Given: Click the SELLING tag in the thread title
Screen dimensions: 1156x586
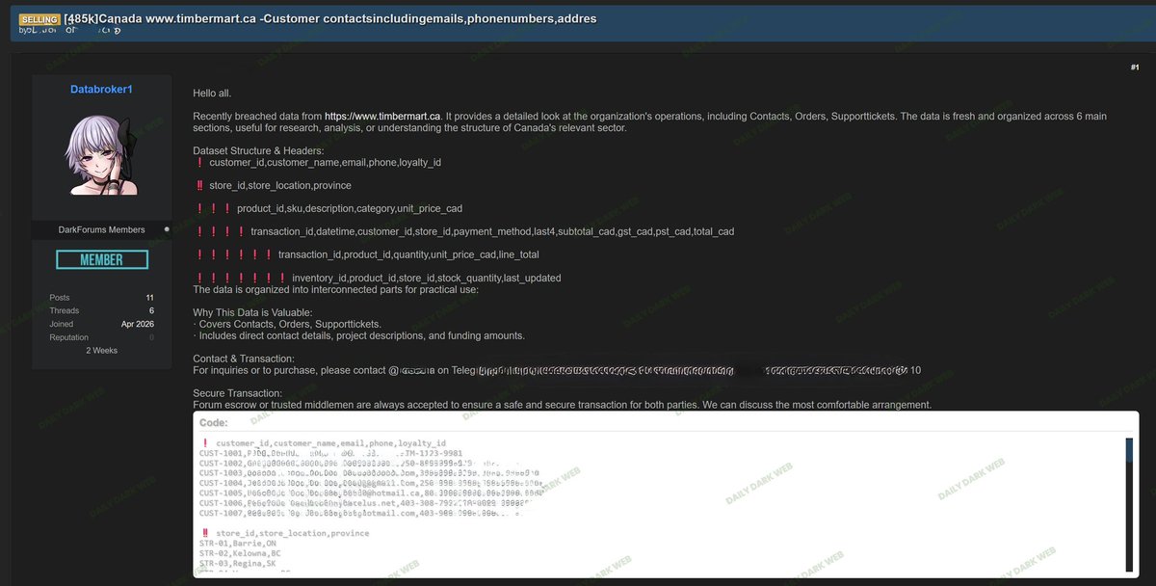Looking at the screenshot, I should (39, 18).
